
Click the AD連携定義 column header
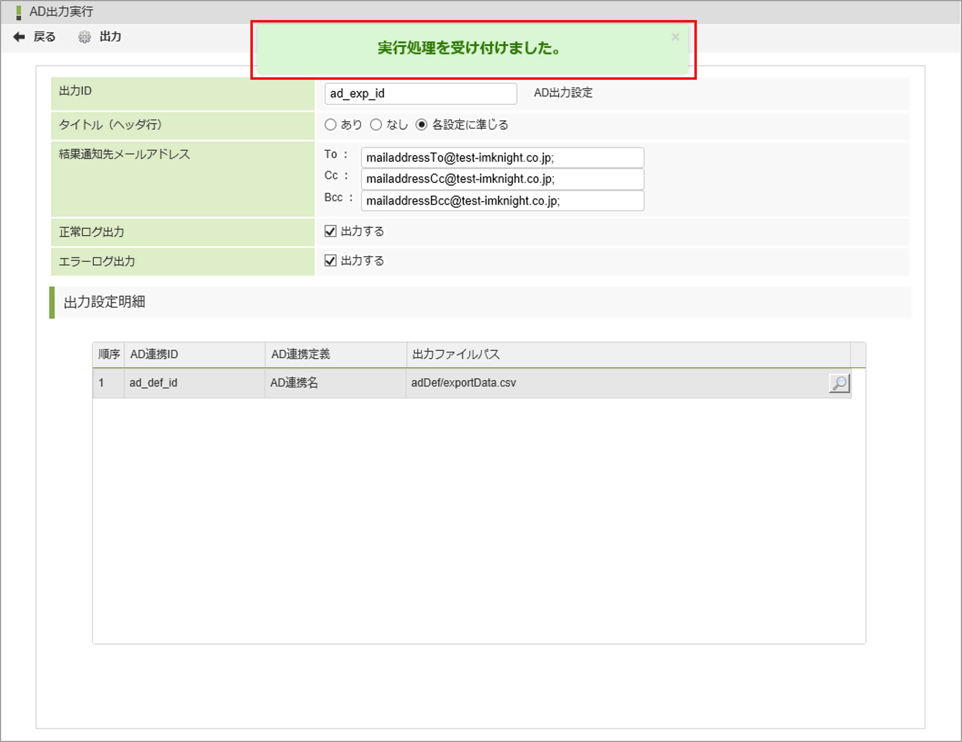pyautogui.click(x=302, y=354)
